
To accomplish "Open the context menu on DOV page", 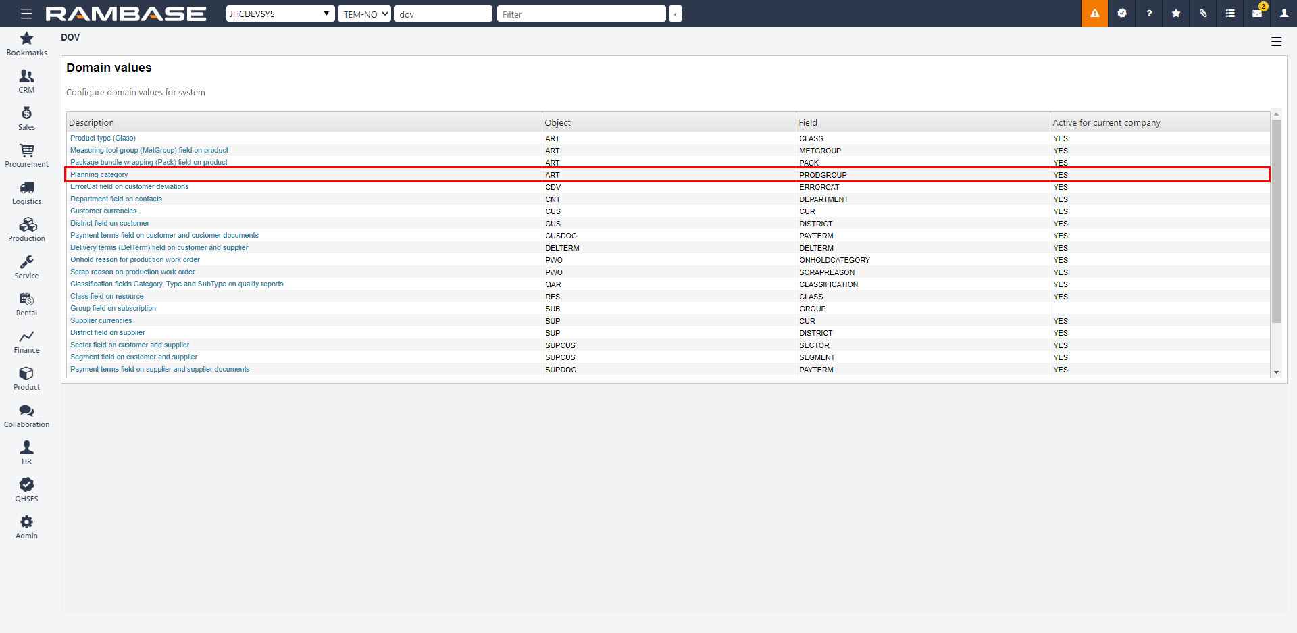I will pyautogui.click(x=1276, y=42).
